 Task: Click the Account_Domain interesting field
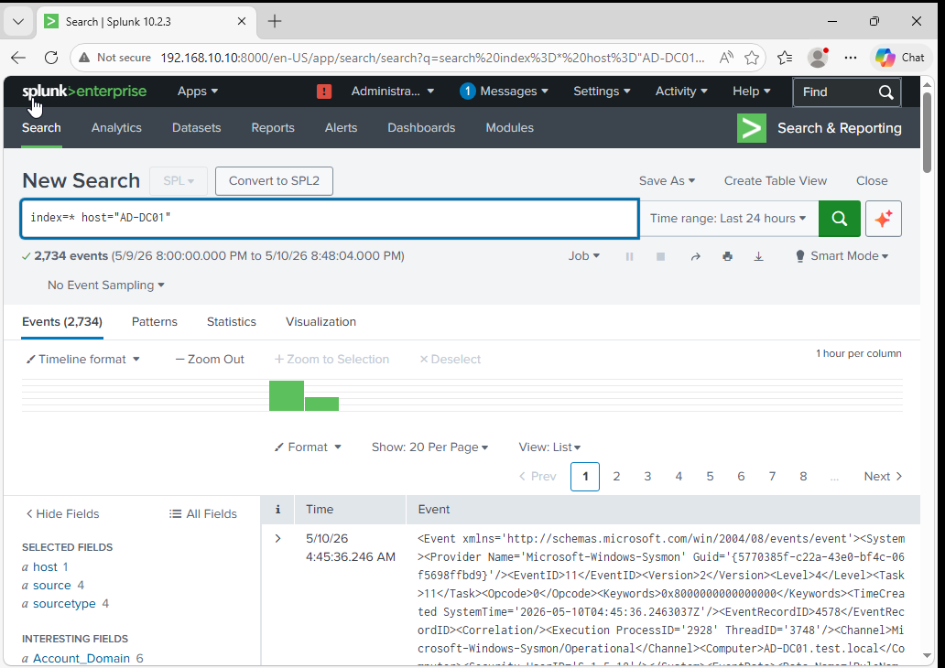81,659
